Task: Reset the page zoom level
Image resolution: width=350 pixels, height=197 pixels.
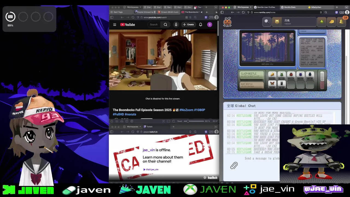Action: (x=180, y=121)
